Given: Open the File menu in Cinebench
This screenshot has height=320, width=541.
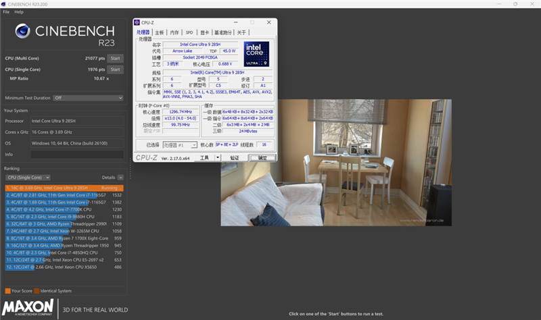Looking at the screenshot, I should pyautogui.click(x=6, y=11).
